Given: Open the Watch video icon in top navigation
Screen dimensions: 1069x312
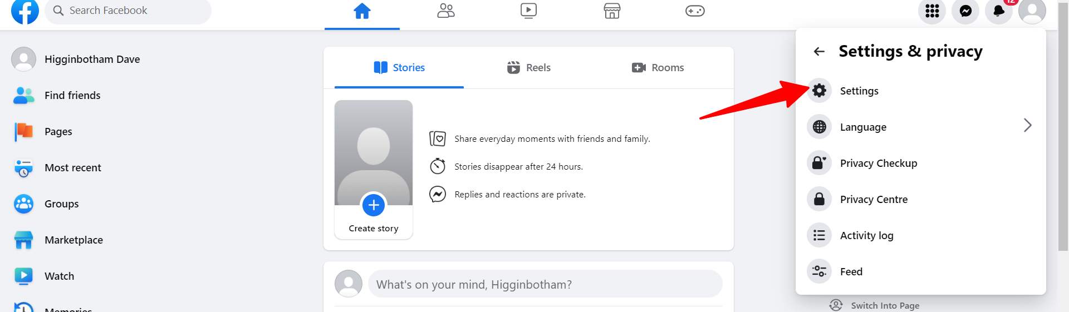Looking at the screenshot, I should click(528, 11).
